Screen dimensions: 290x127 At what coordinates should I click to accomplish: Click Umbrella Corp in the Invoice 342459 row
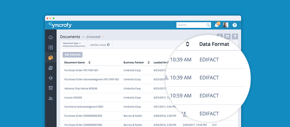tap(132, 98)
